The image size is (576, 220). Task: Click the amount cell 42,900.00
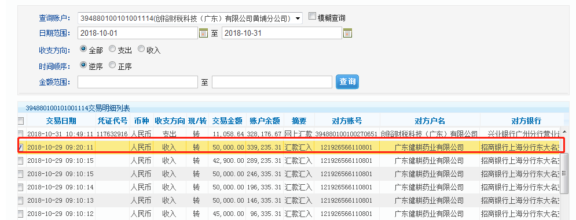(x=228, y=161)
